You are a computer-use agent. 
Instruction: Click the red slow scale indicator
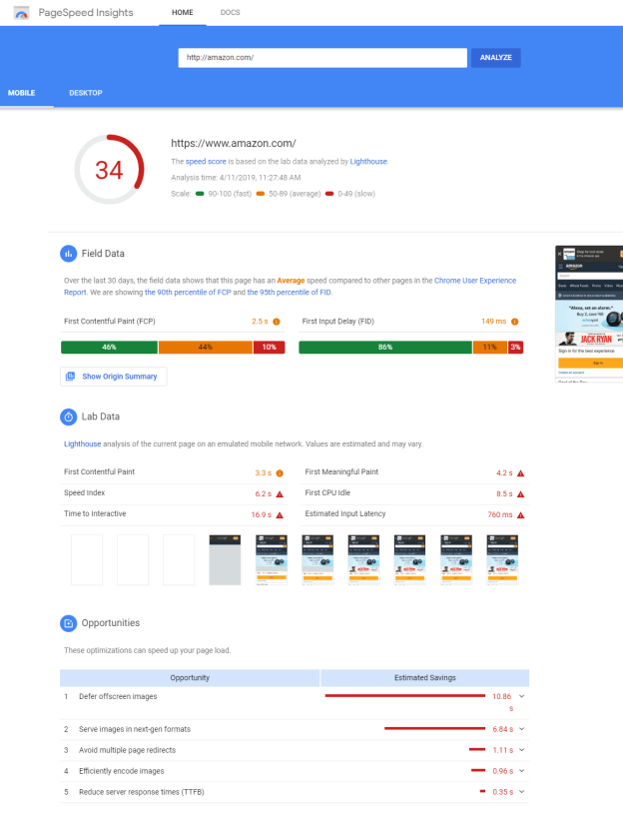[329, 194]
